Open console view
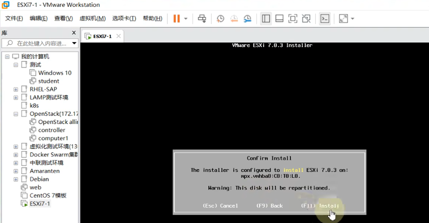 (325, 18)
